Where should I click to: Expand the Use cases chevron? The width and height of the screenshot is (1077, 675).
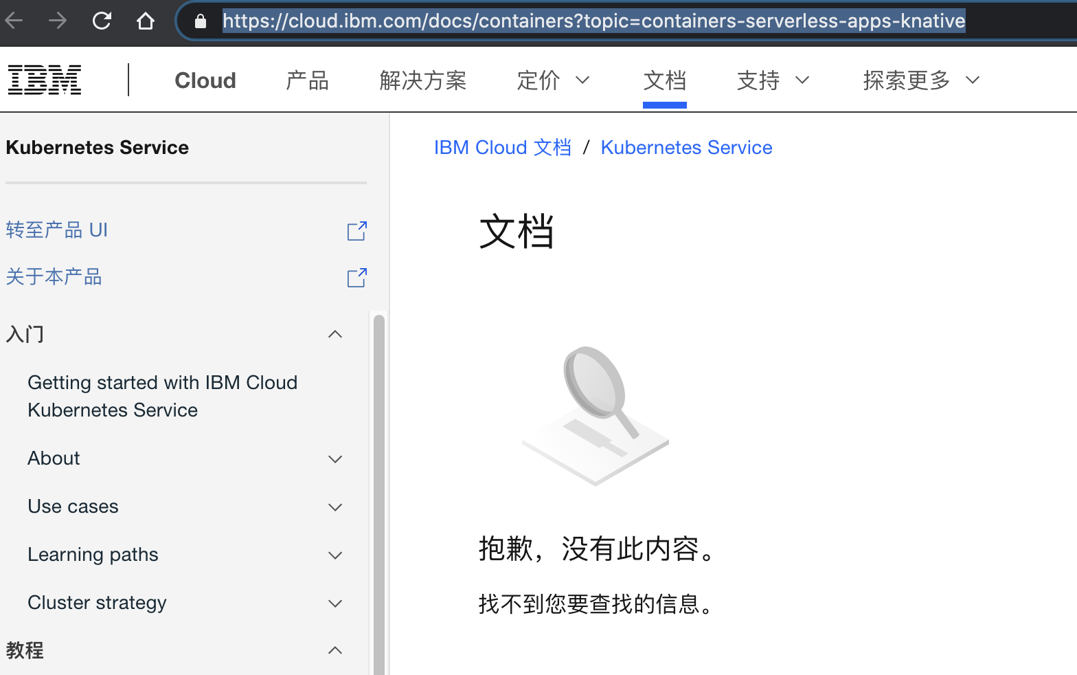[335, 507]
